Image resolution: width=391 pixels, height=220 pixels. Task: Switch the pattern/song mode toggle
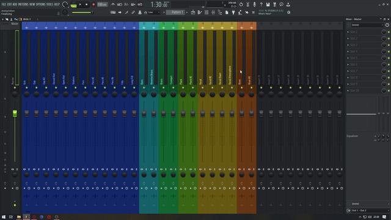(73, 5)
